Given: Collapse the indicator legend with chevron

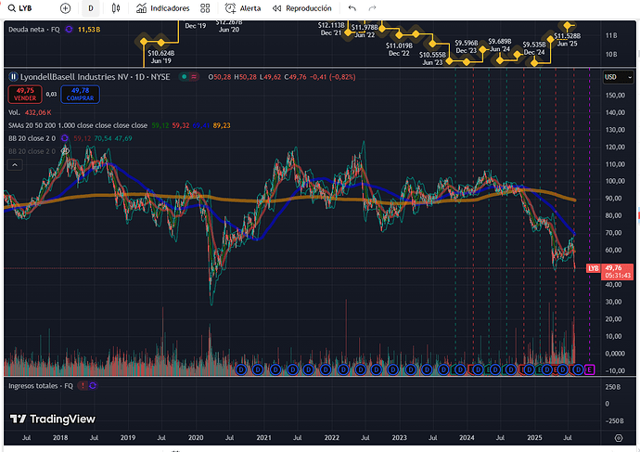Looking at the screenshot, I should click(x=15, y=165).
